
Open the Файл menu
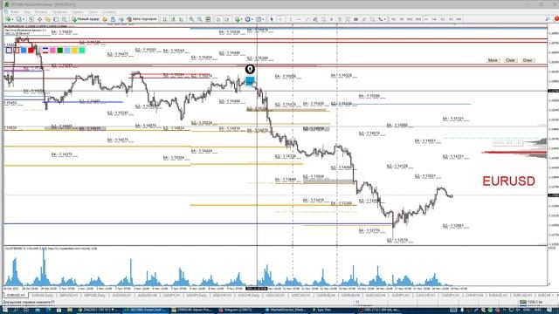click(15, 11)
